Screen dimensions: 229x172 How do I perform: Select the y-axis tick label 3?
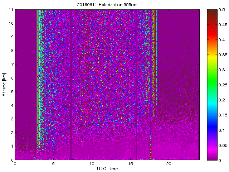(12, 119)
